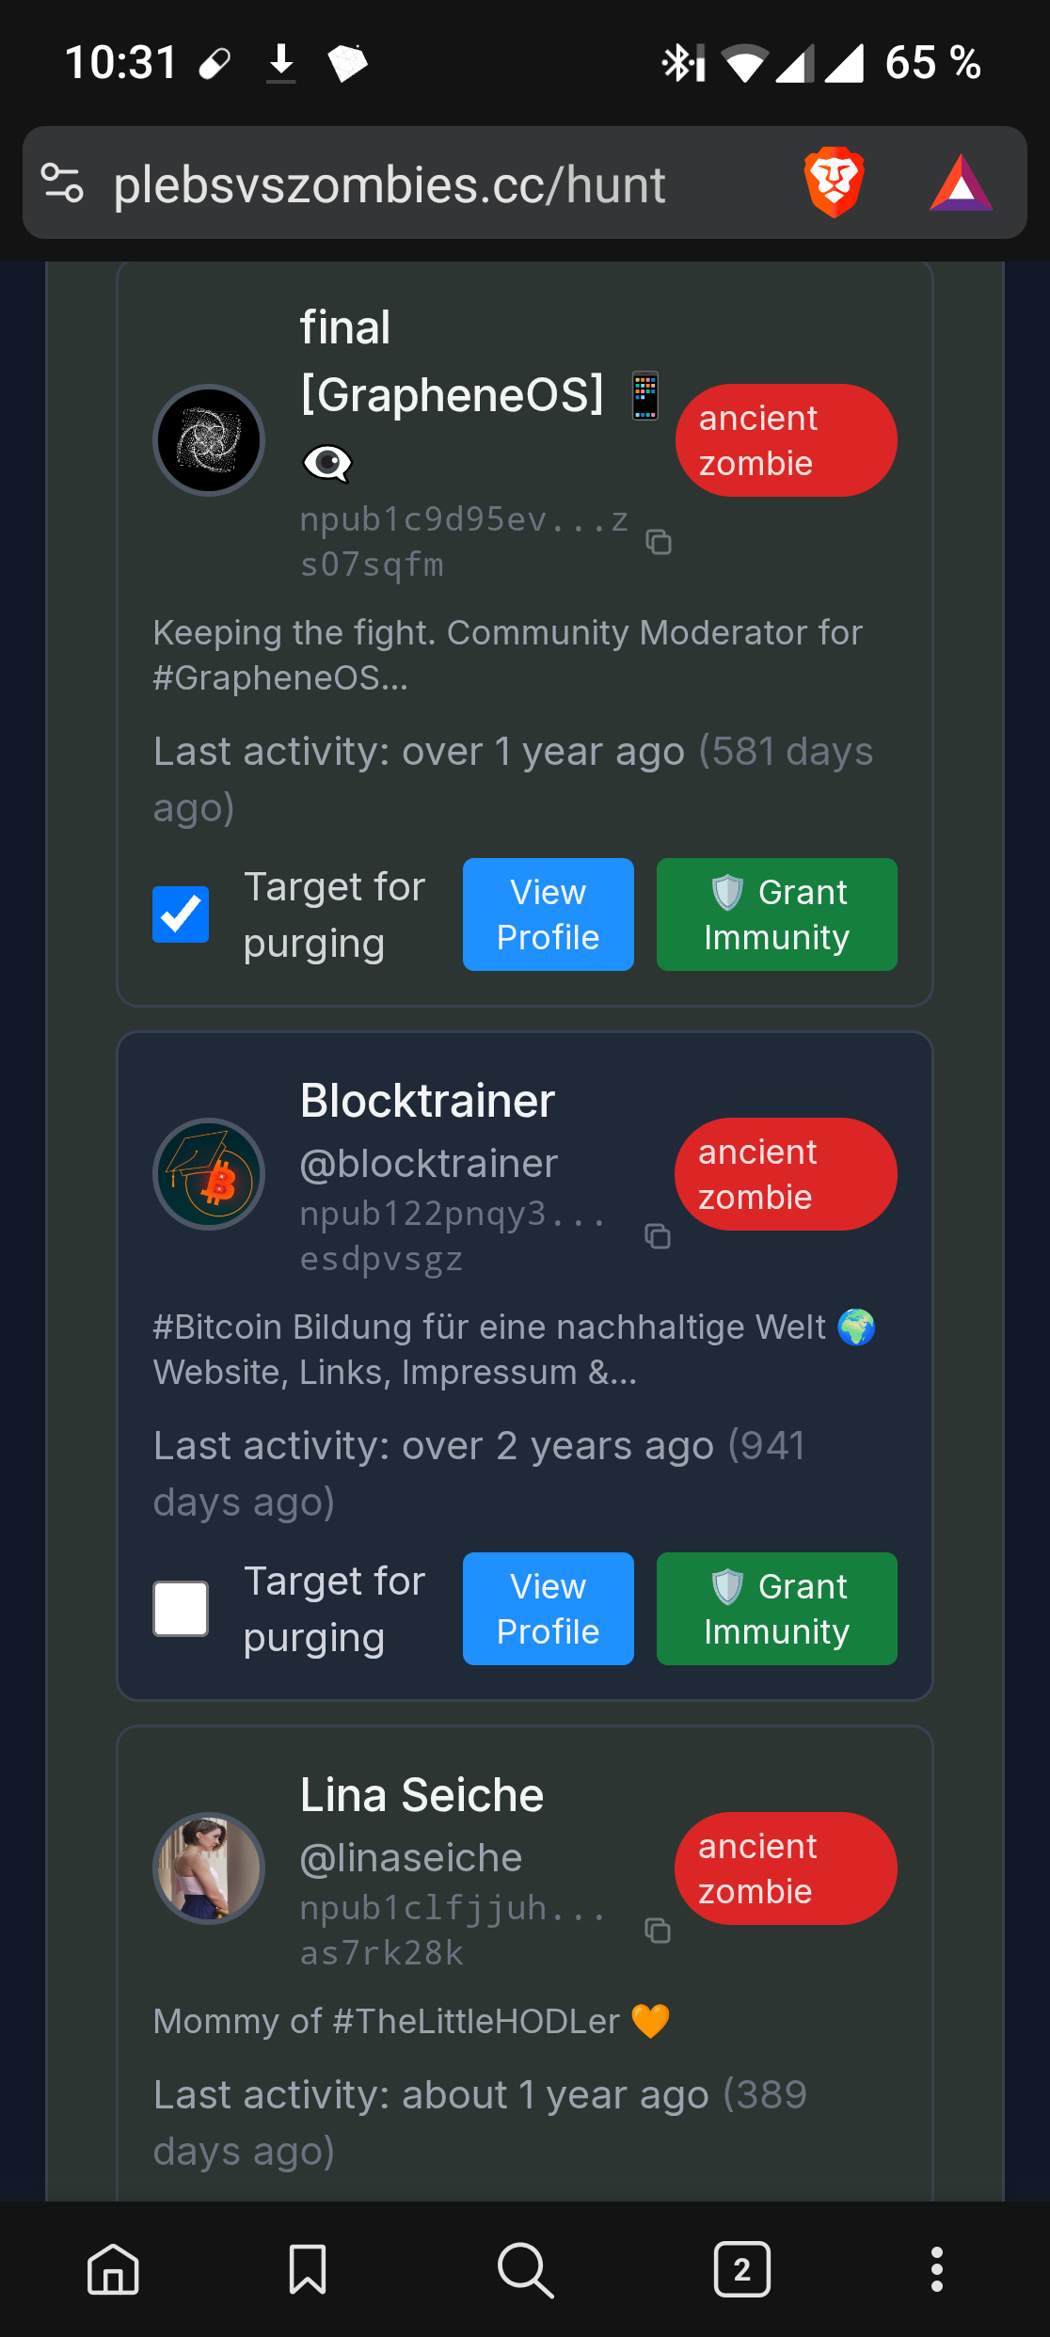Viewport: 1050px width, 2337px height.
Task: Go to browser home page
Action: tap(113, 2269)
